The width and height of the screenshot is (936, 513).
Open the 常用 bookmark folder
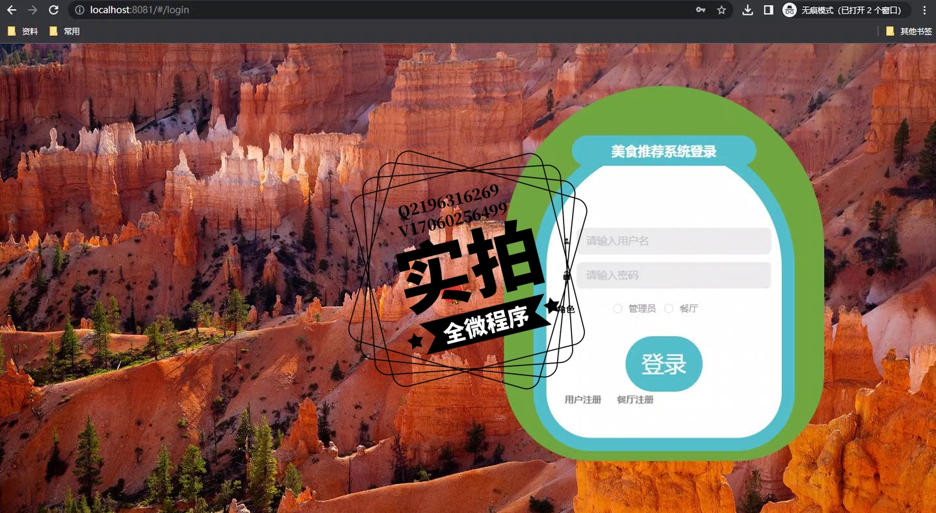(64, 31)
